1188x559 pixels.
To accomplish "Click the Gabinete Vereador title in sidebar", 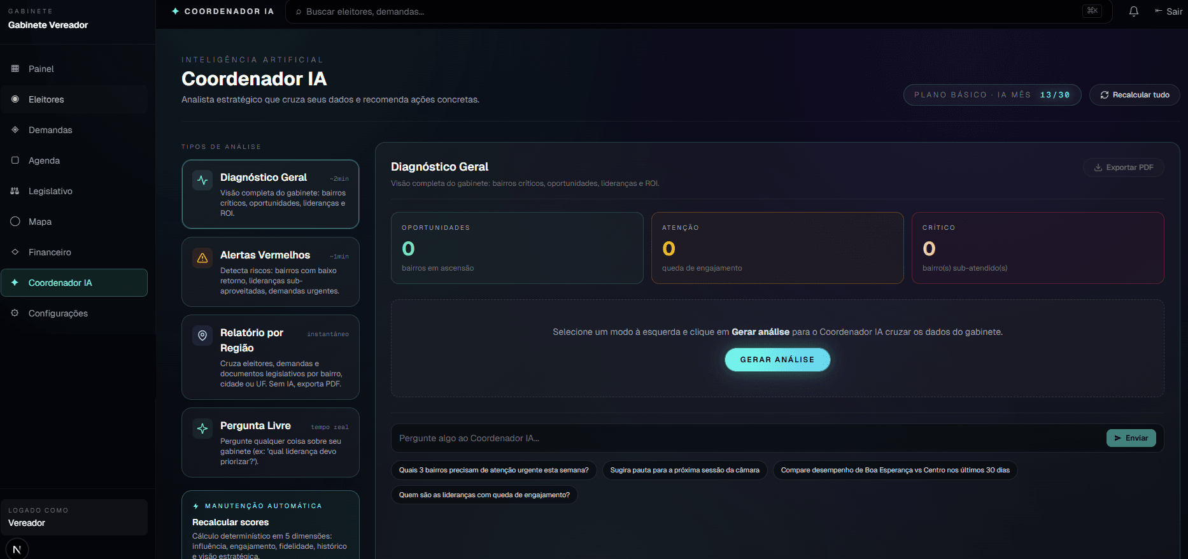I will 48,25.
